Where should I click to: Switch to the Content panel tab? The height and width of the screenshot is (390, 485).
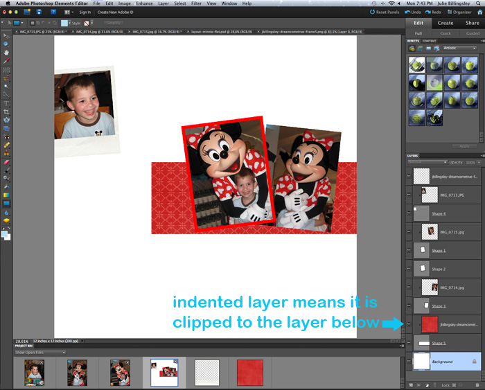(x=430, y=41)
